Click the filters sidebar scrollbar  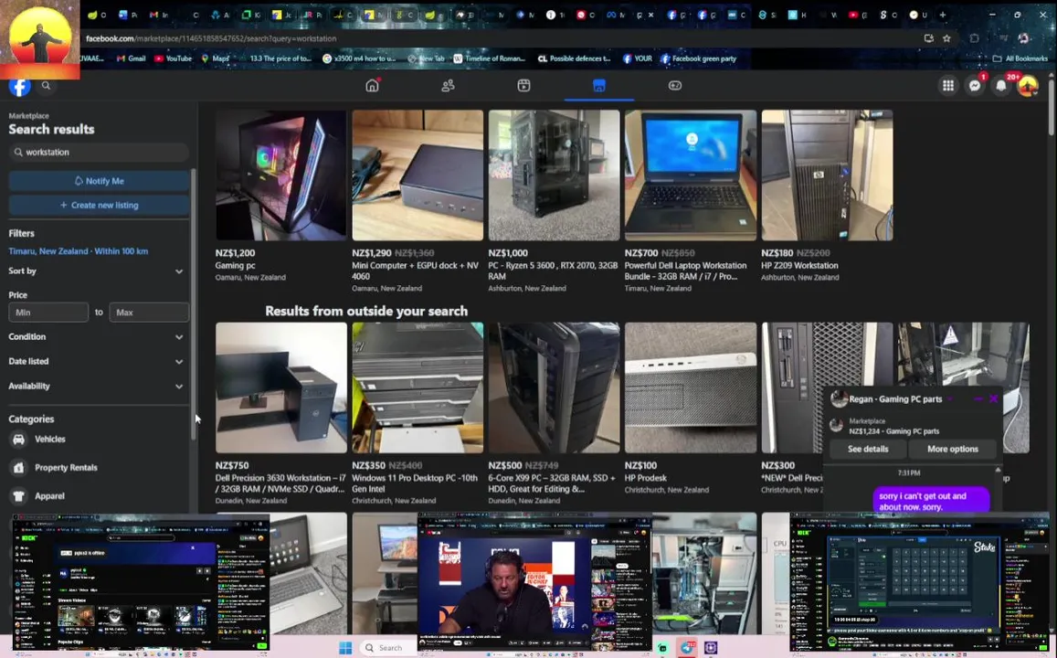tap(194, 303)
